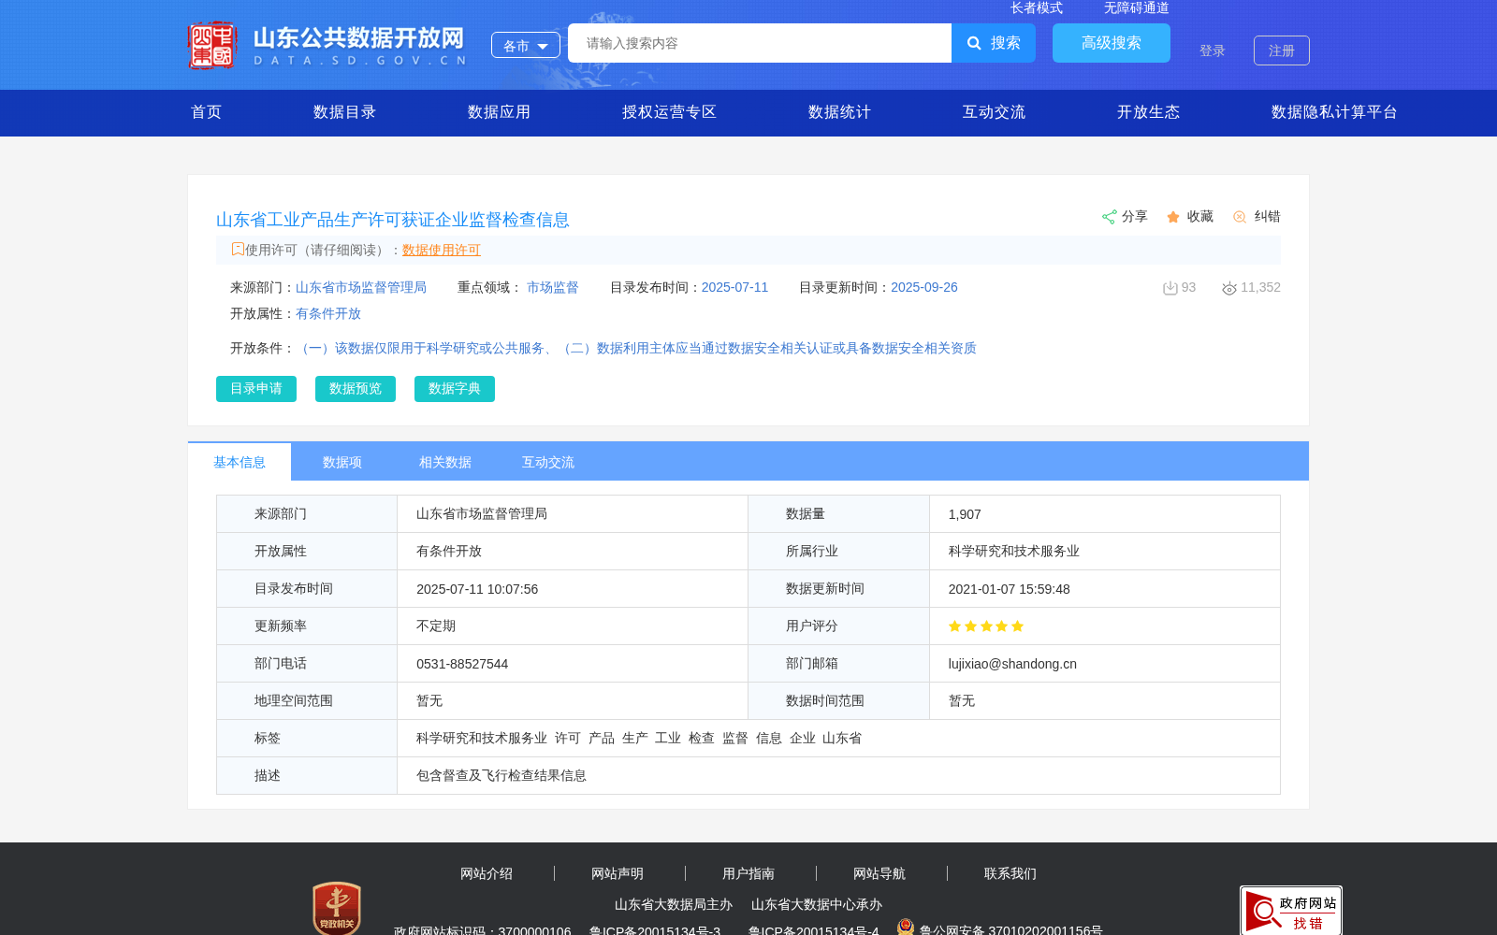
Task: Click the download count icon
Action: point(1170,288)
